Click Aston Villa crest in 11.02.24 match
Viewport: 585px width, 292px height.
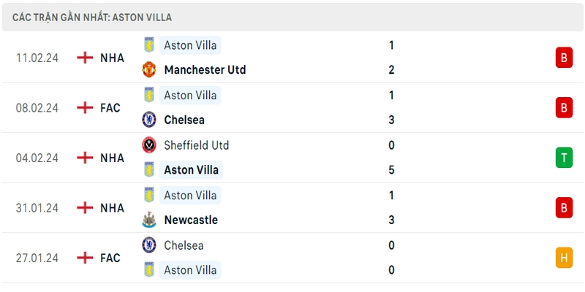coord(149,45)
